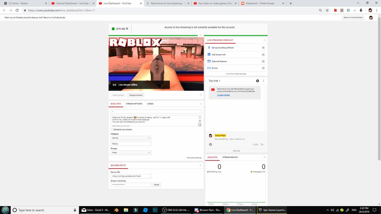Click 'LEARN MORE' in chat notice
This screenshot has height=214, width=381.
pyautogui.click(x=224, y=95)
